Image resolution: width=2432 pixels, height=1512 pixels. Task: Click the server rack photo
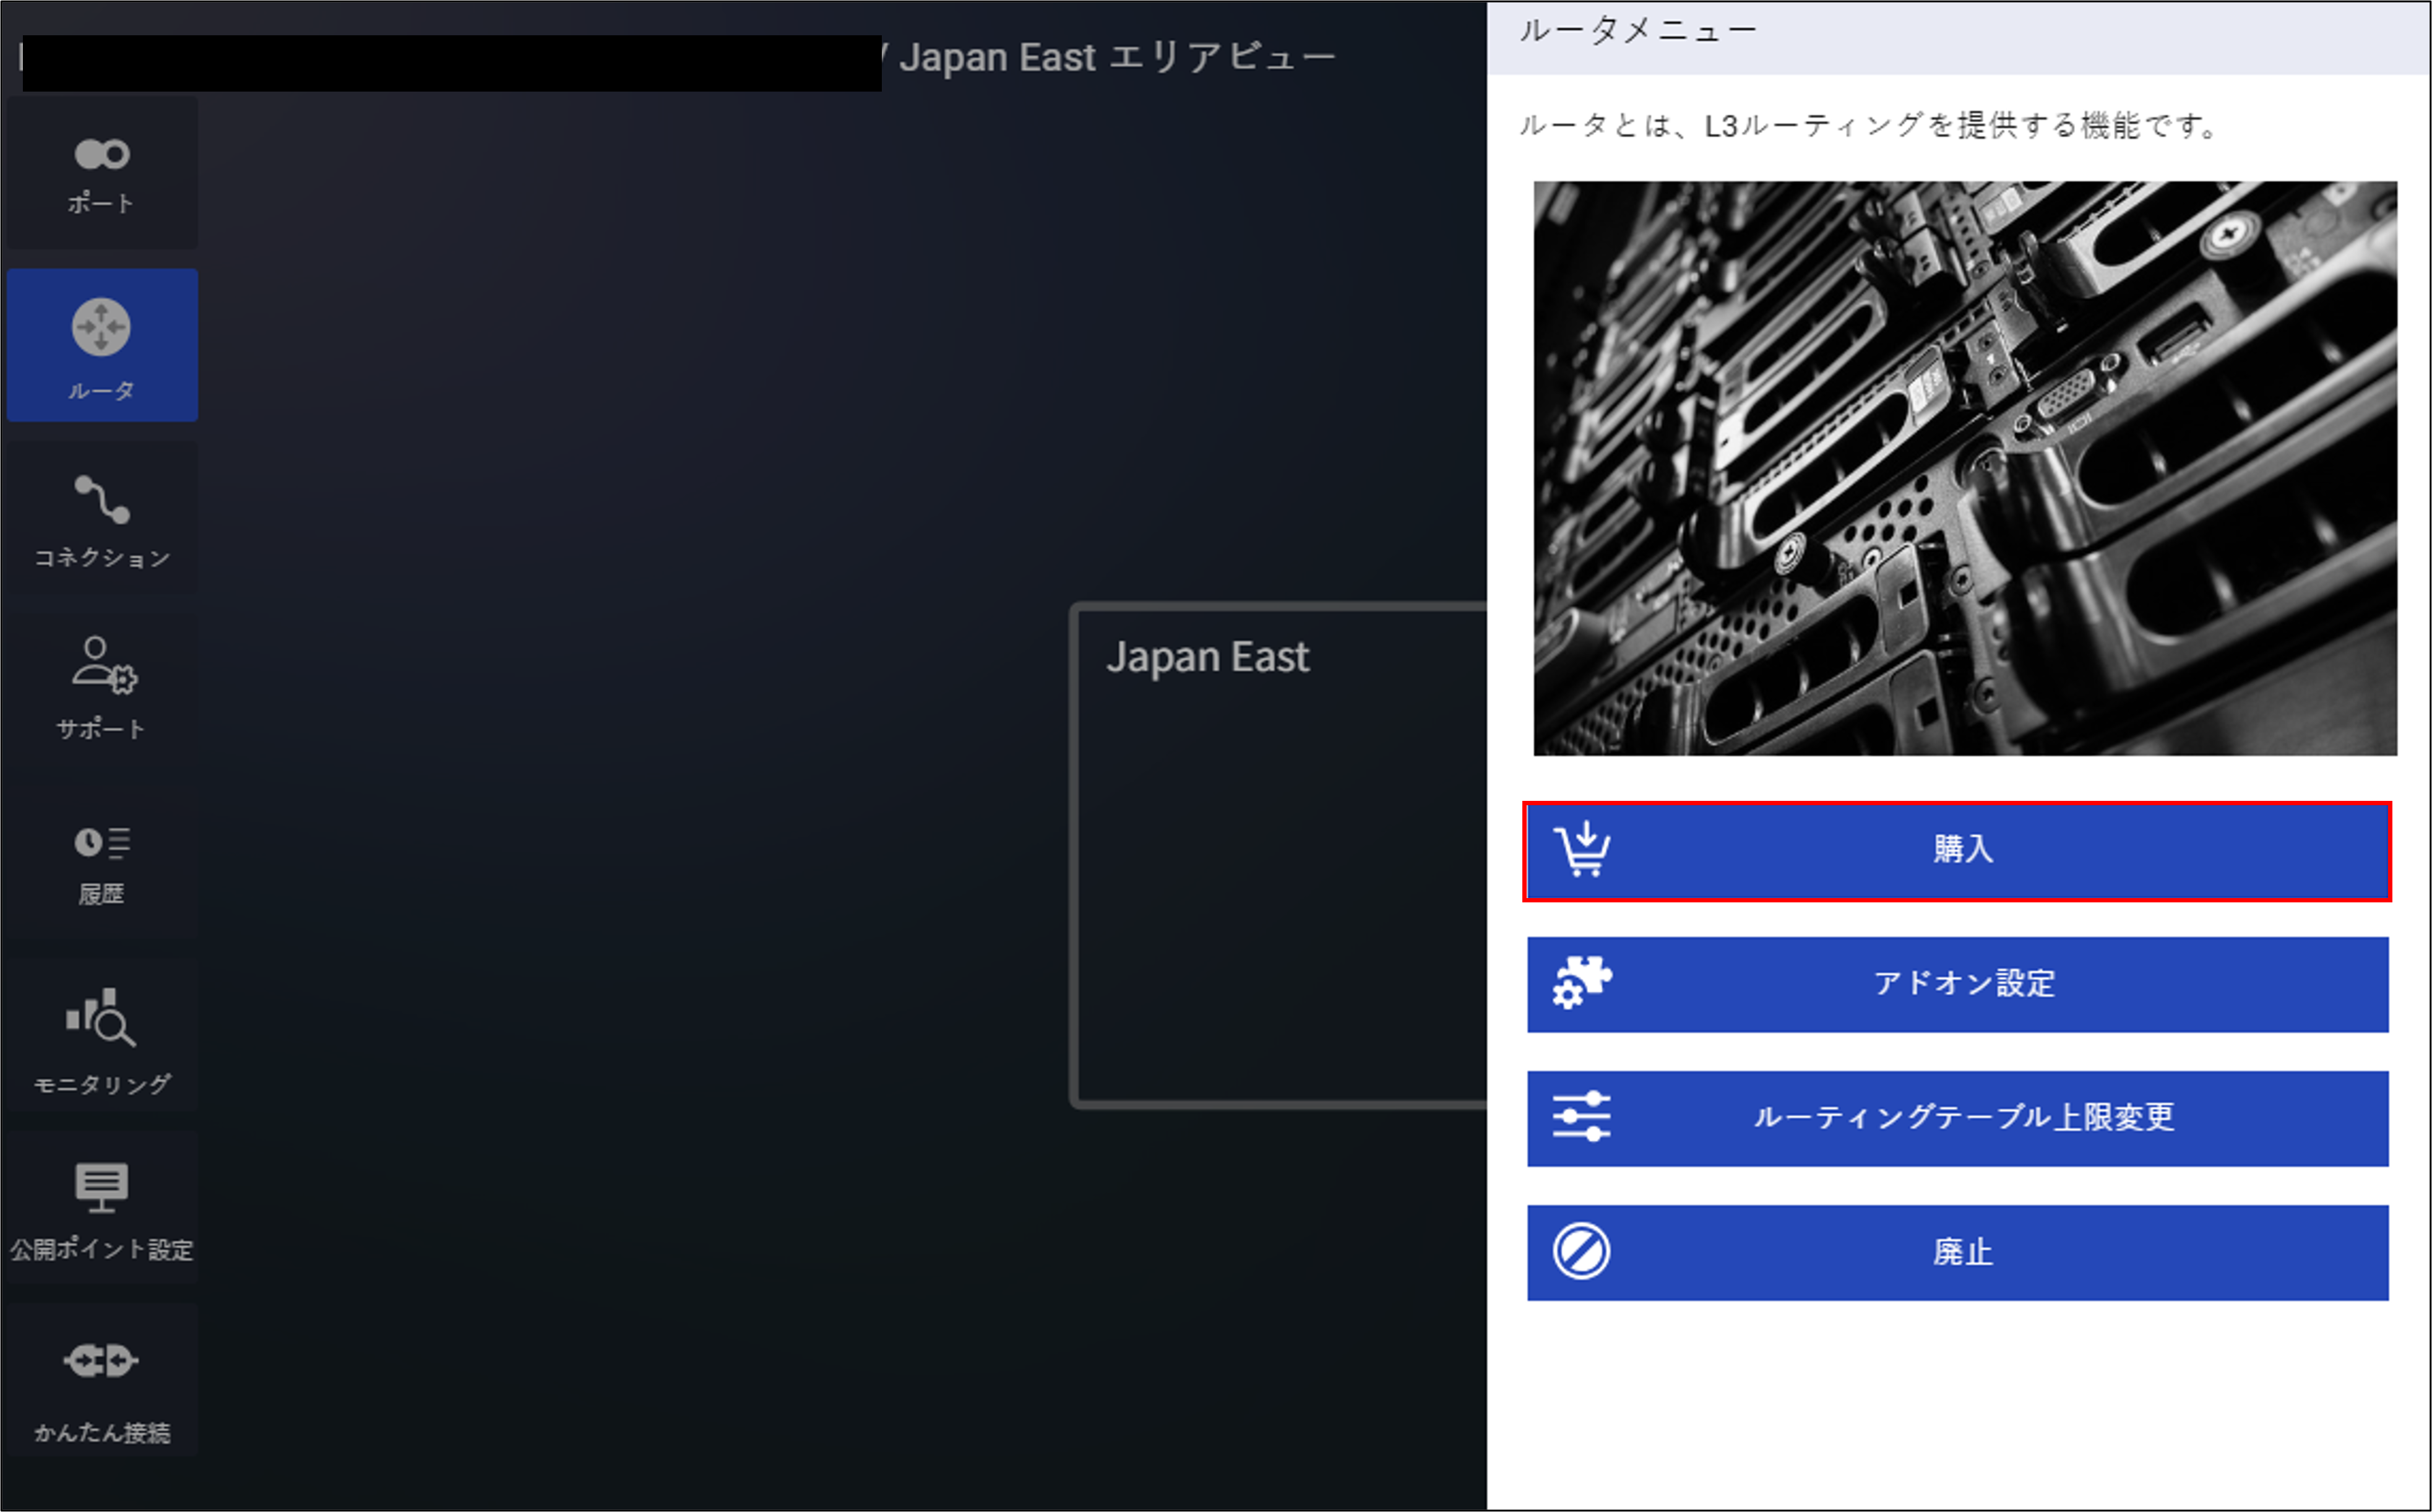point(1964,468)
